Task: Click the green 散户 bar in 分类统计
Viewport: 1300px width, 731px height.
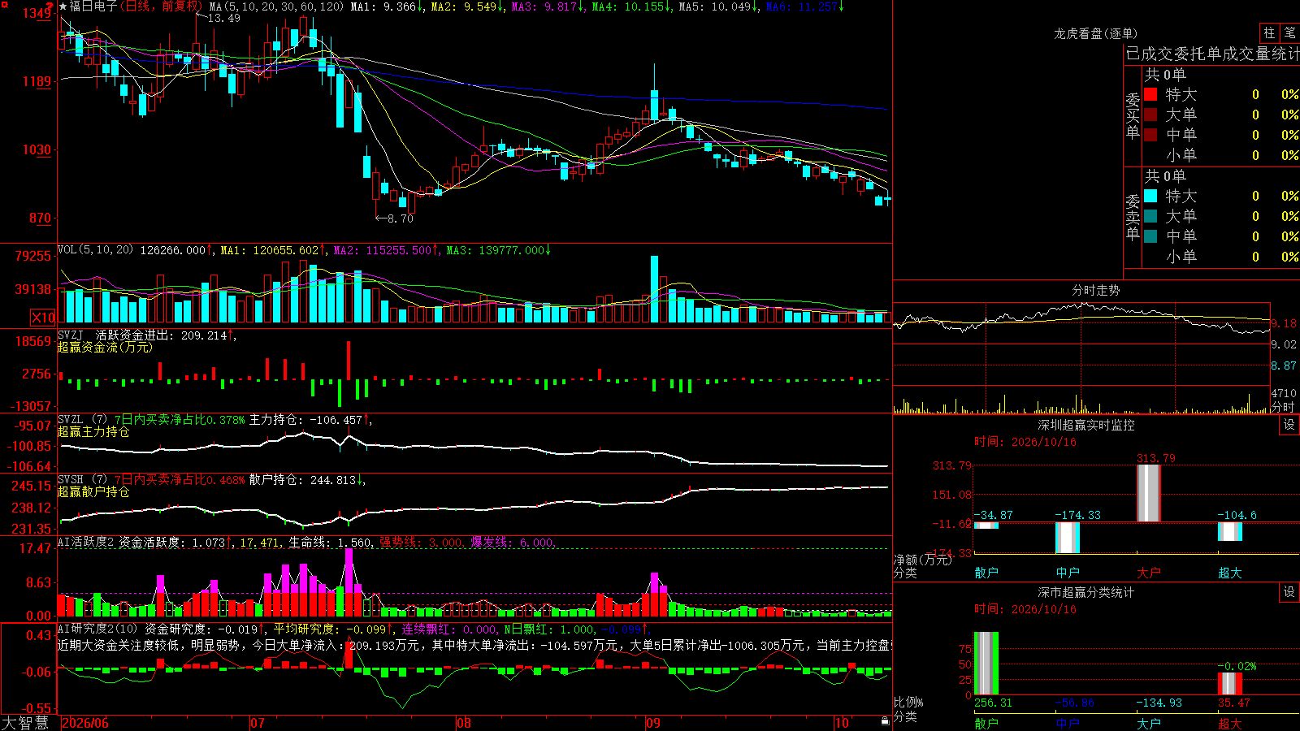Action: [x=986, y=664]
